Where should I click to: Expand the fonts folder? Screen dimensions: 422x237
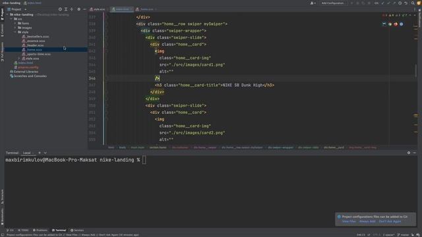[15, 24]
